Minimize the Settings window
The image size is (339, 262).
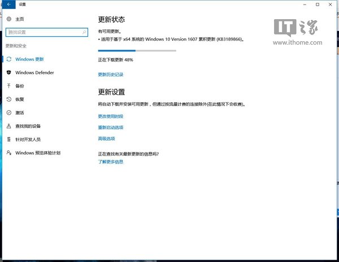[x=305, y=5]
